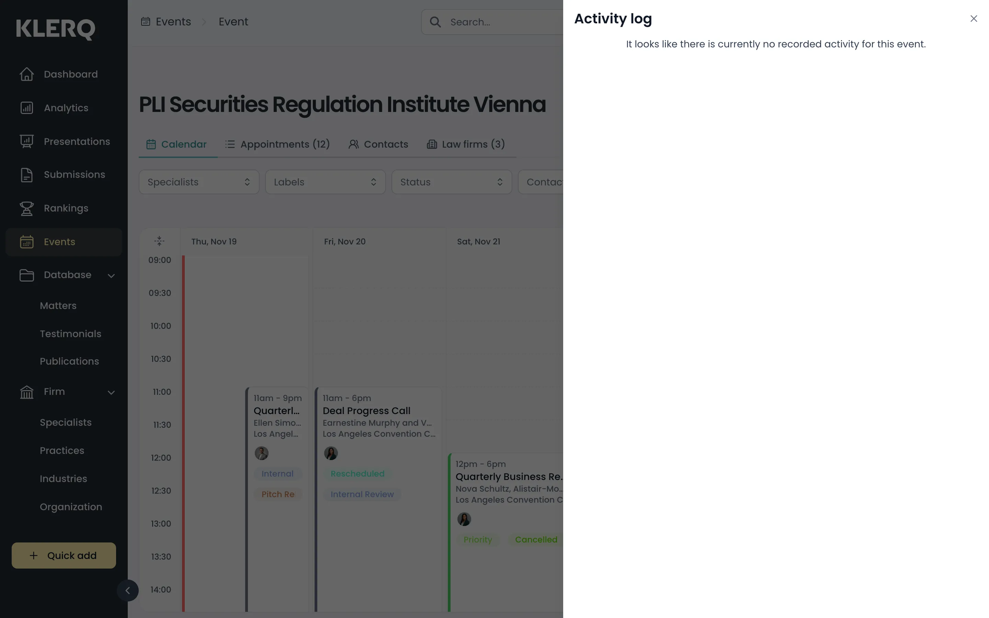The height and width of the screenshot is (618, 989).
Task: Click the Dashboard home icon
Action: (x=26, y=75)
